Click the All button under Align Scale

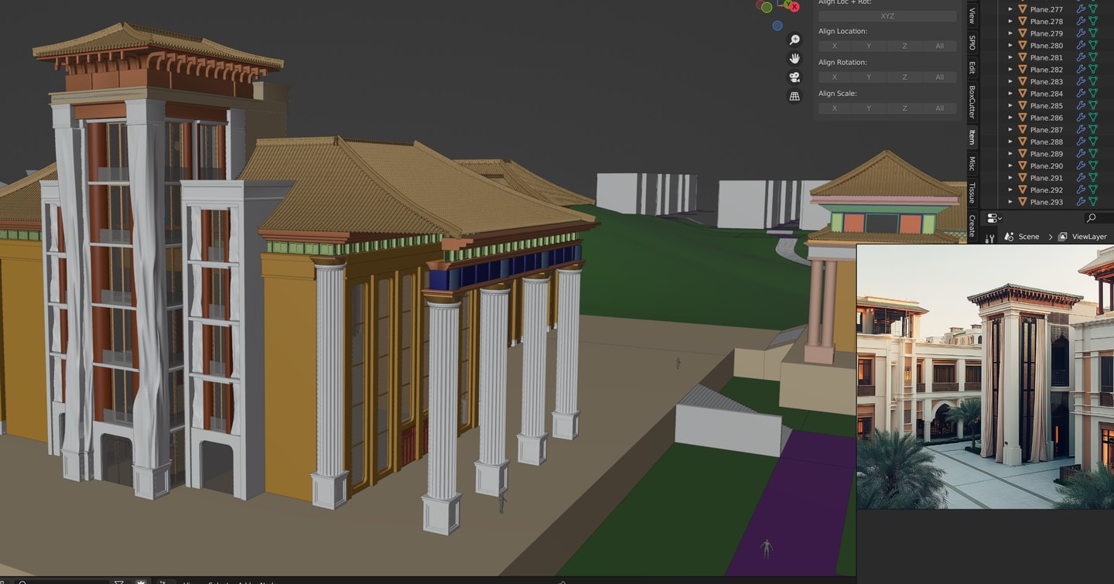(939, 108)
